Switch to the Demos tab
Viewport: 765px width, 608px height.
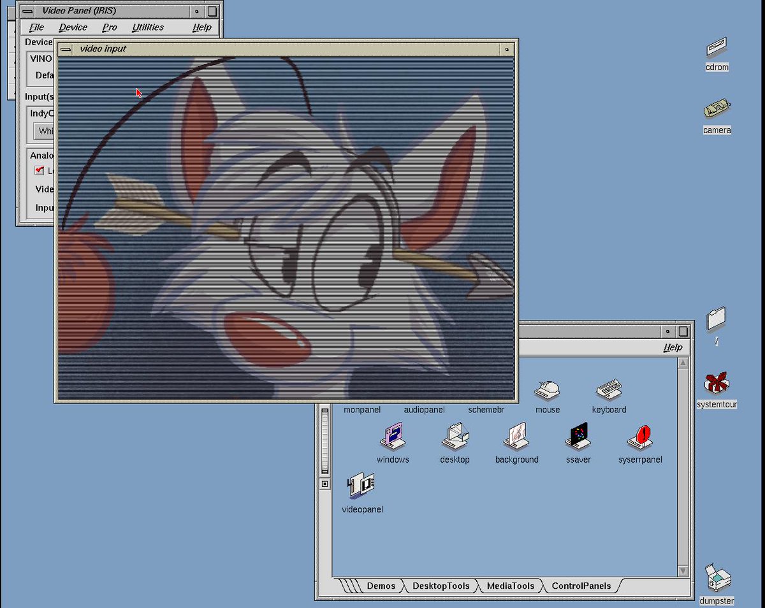(x=381, y=586)
